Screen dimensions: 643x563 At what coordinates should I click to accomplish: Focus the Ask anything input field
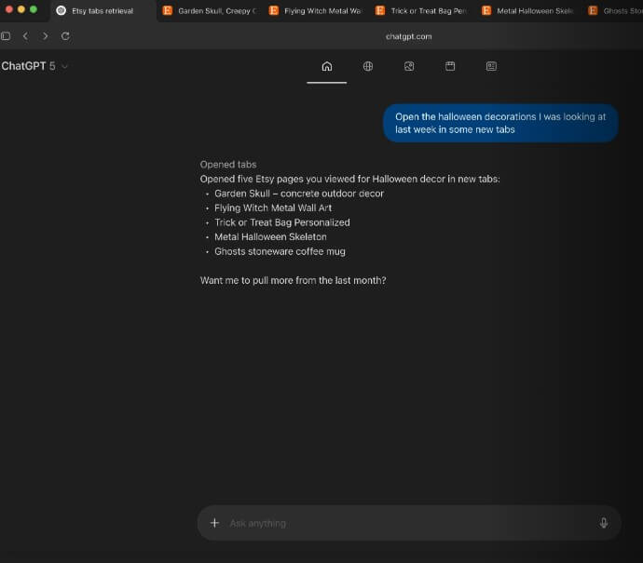click(x=410, y=523)
